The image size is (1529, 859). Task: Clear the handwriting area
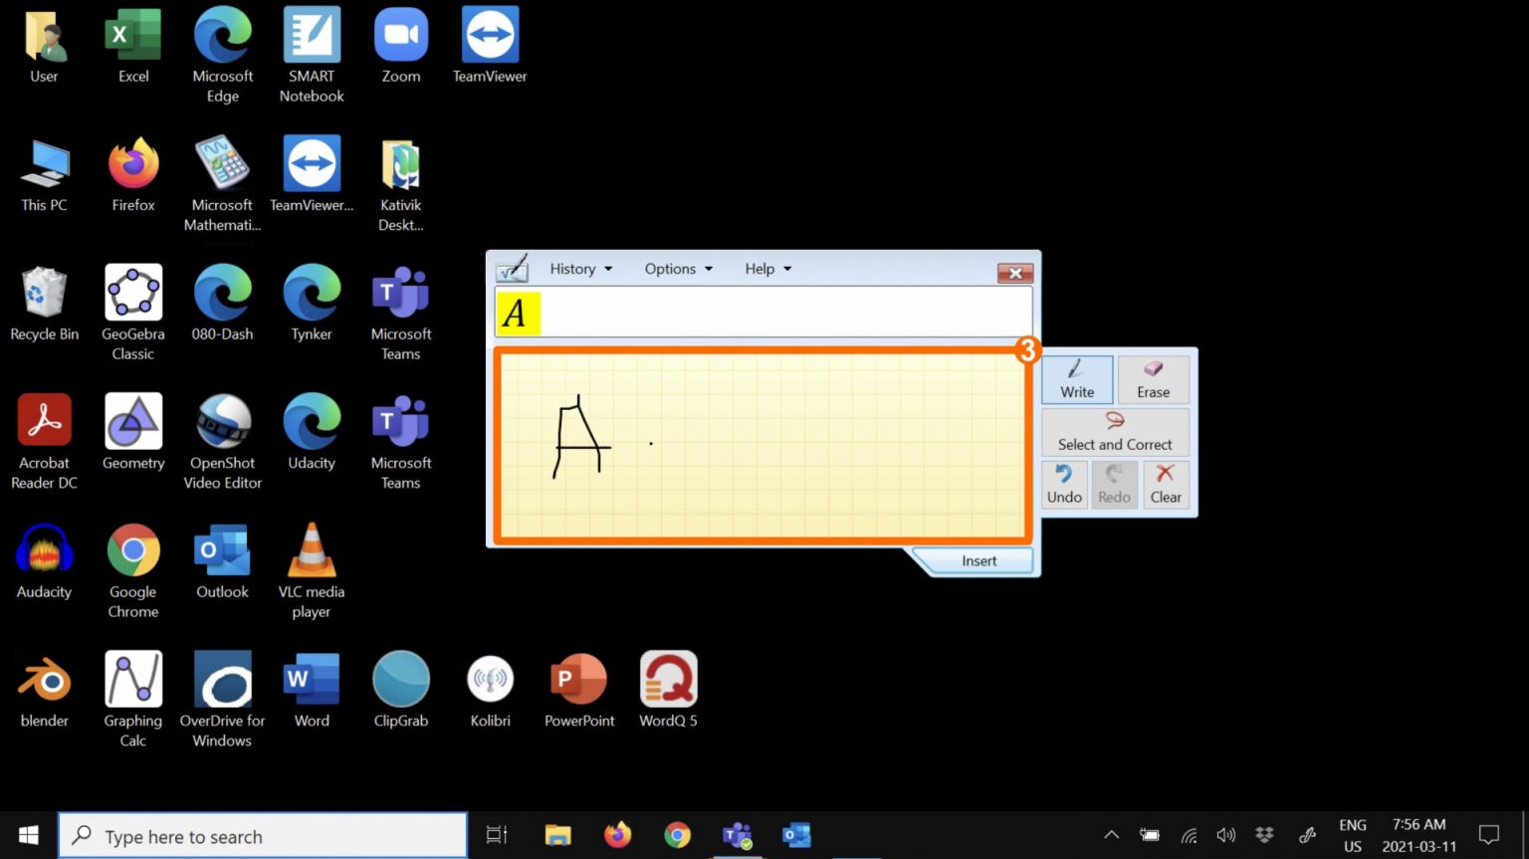pos(1166,484)
